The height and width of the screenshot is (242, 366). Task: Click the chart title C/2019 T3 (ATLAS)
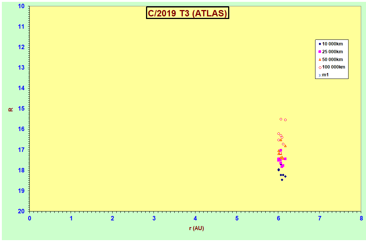[187, 13]
